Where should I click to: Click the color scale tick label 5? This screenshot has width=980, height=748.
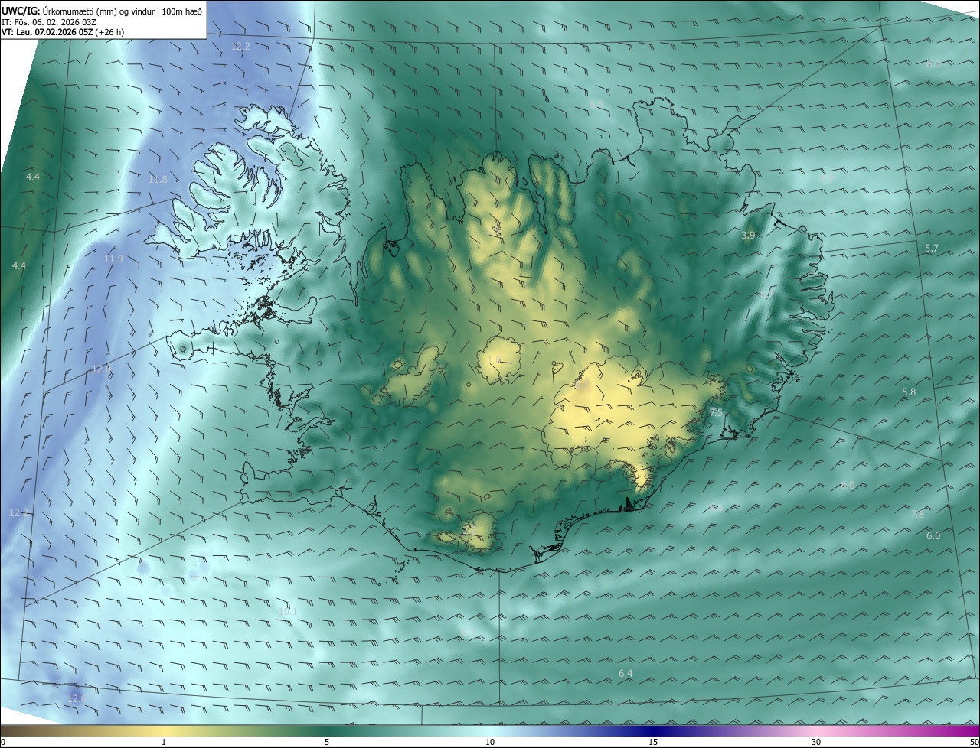point(327,742)
